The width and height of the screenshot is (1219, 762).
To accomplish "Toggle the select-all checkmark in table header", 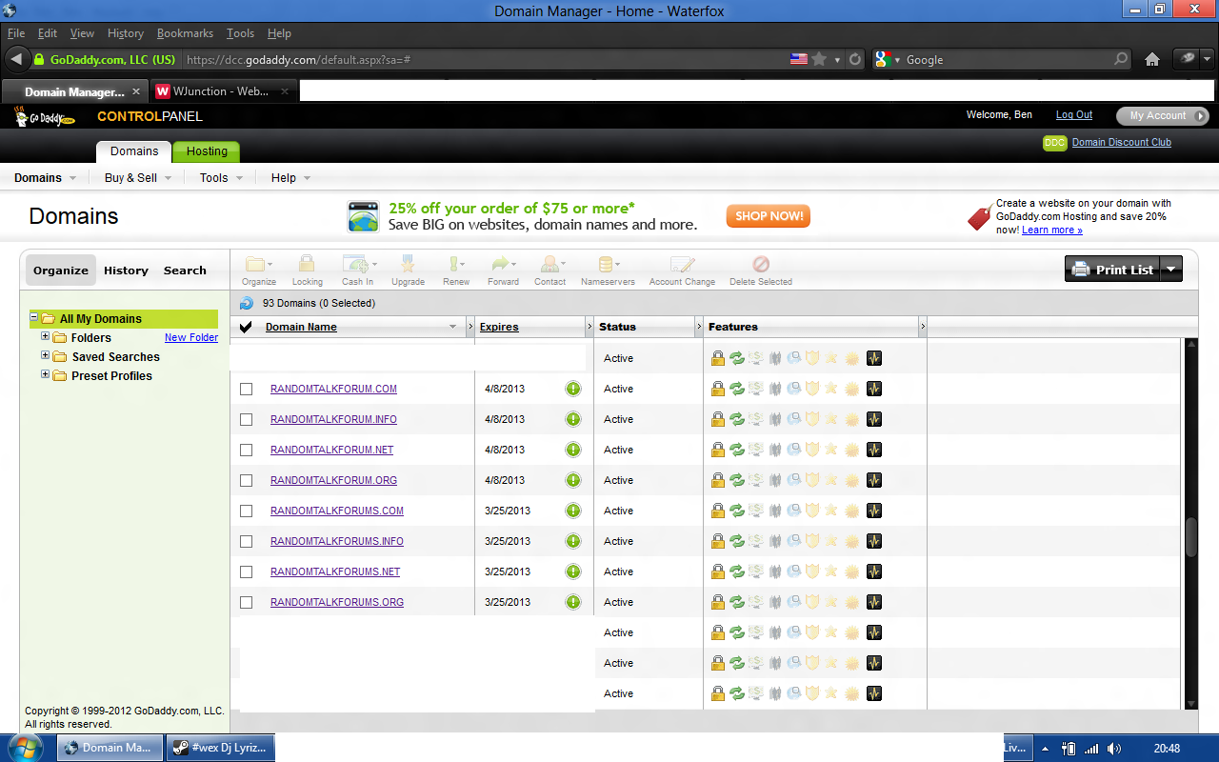I will pos(246,327).
